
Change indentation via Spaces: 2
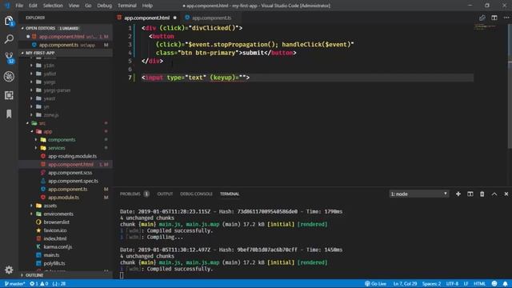[x=431, y=284]
